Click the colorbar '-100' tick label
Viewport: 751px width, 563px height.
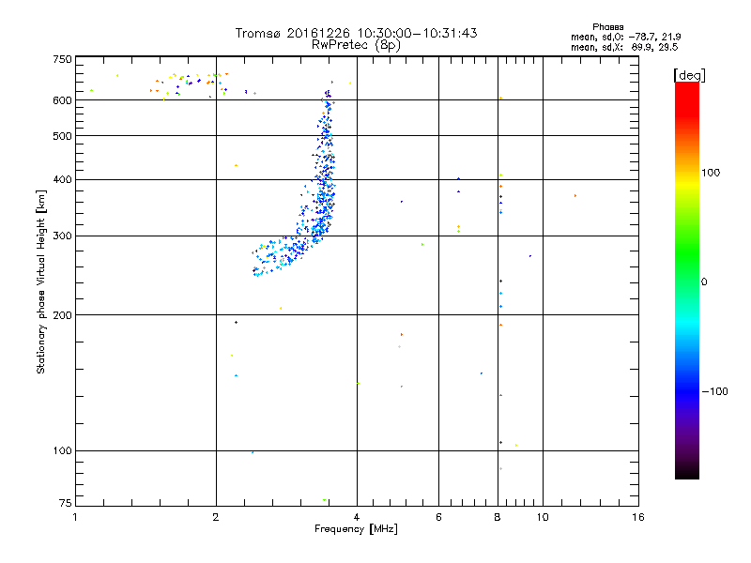(x=714, y=391)
